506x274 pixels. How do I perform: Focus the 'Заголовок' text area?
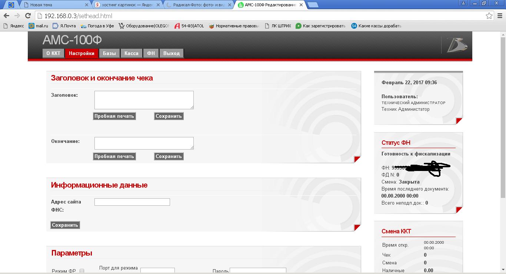tap(144, 100)
